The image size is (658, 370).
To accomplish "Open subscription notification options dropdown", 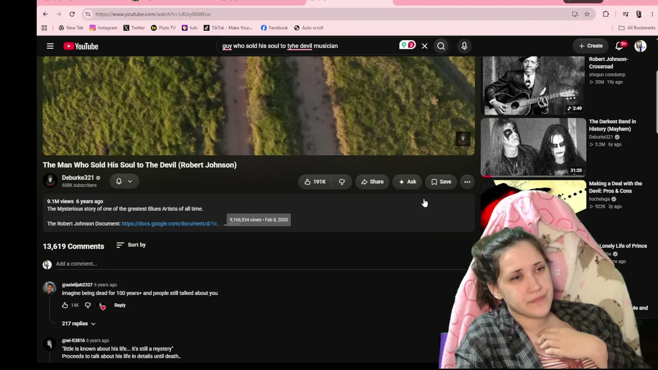I will pos(124,181).
